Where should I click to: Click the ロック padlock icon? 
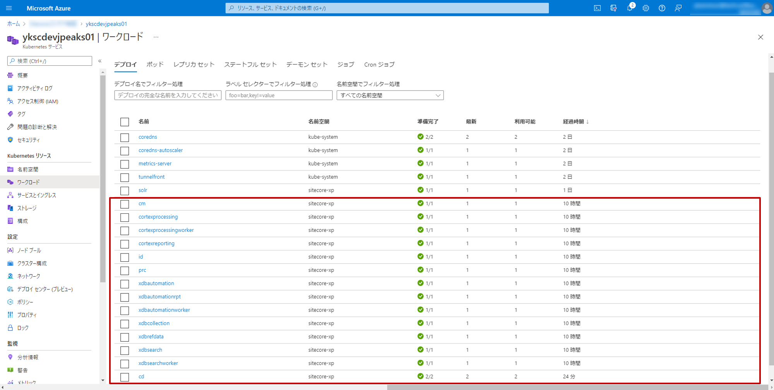10,328
